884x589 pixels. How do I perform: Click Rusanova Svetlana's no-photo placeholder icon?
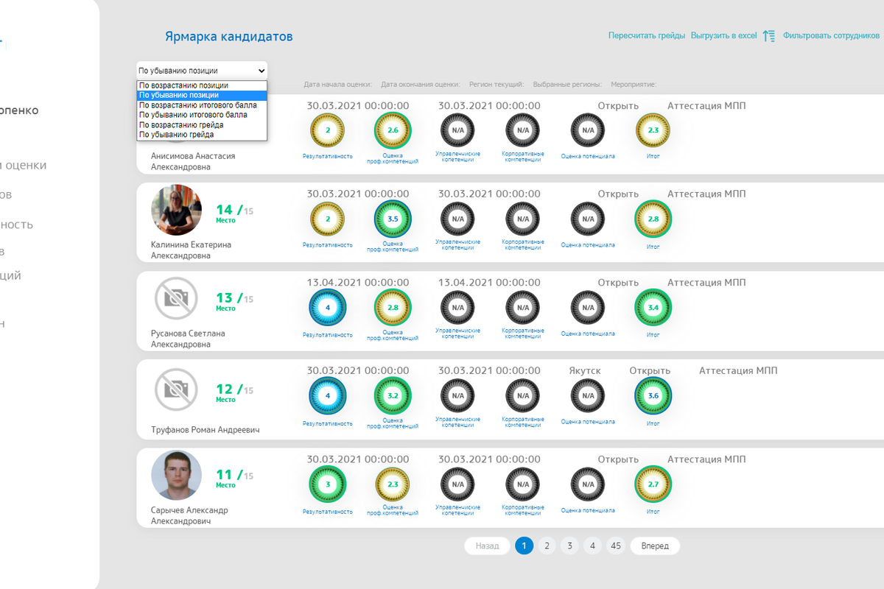tap(176, 298)
